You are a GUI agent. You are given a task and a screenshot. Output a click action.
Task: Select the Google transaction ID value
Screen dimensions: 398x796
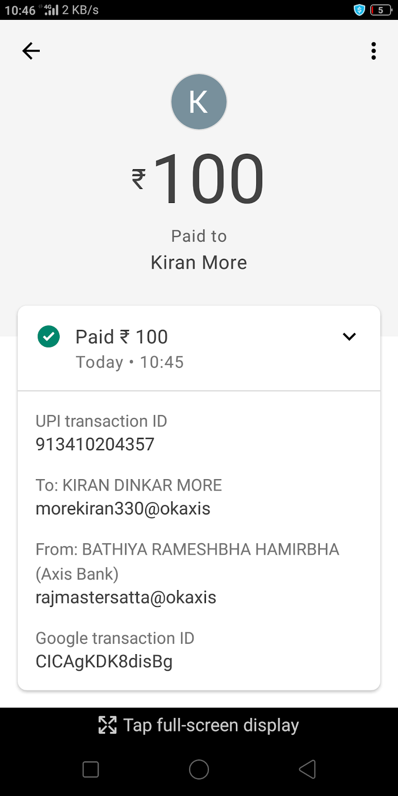click(104, 662)
